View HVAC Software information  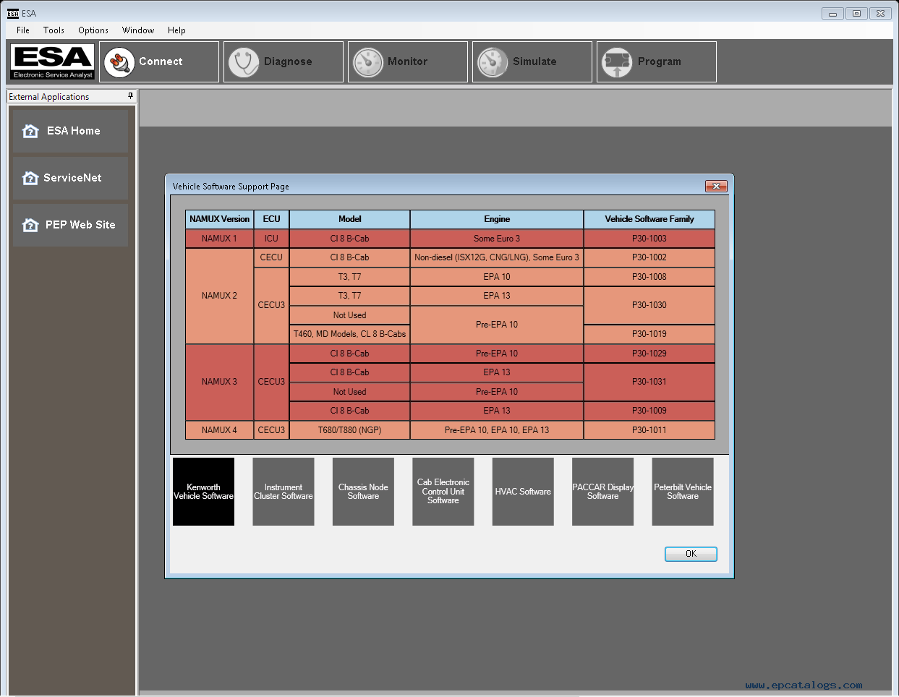[522, 492]
